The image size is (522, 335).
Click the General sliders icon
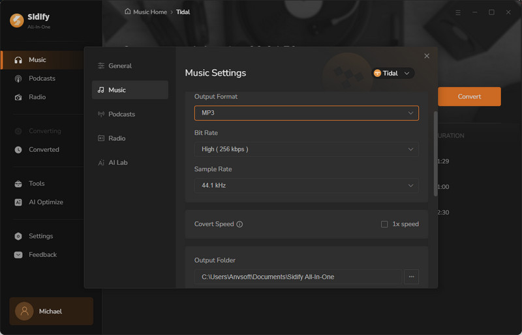[101, 66]
